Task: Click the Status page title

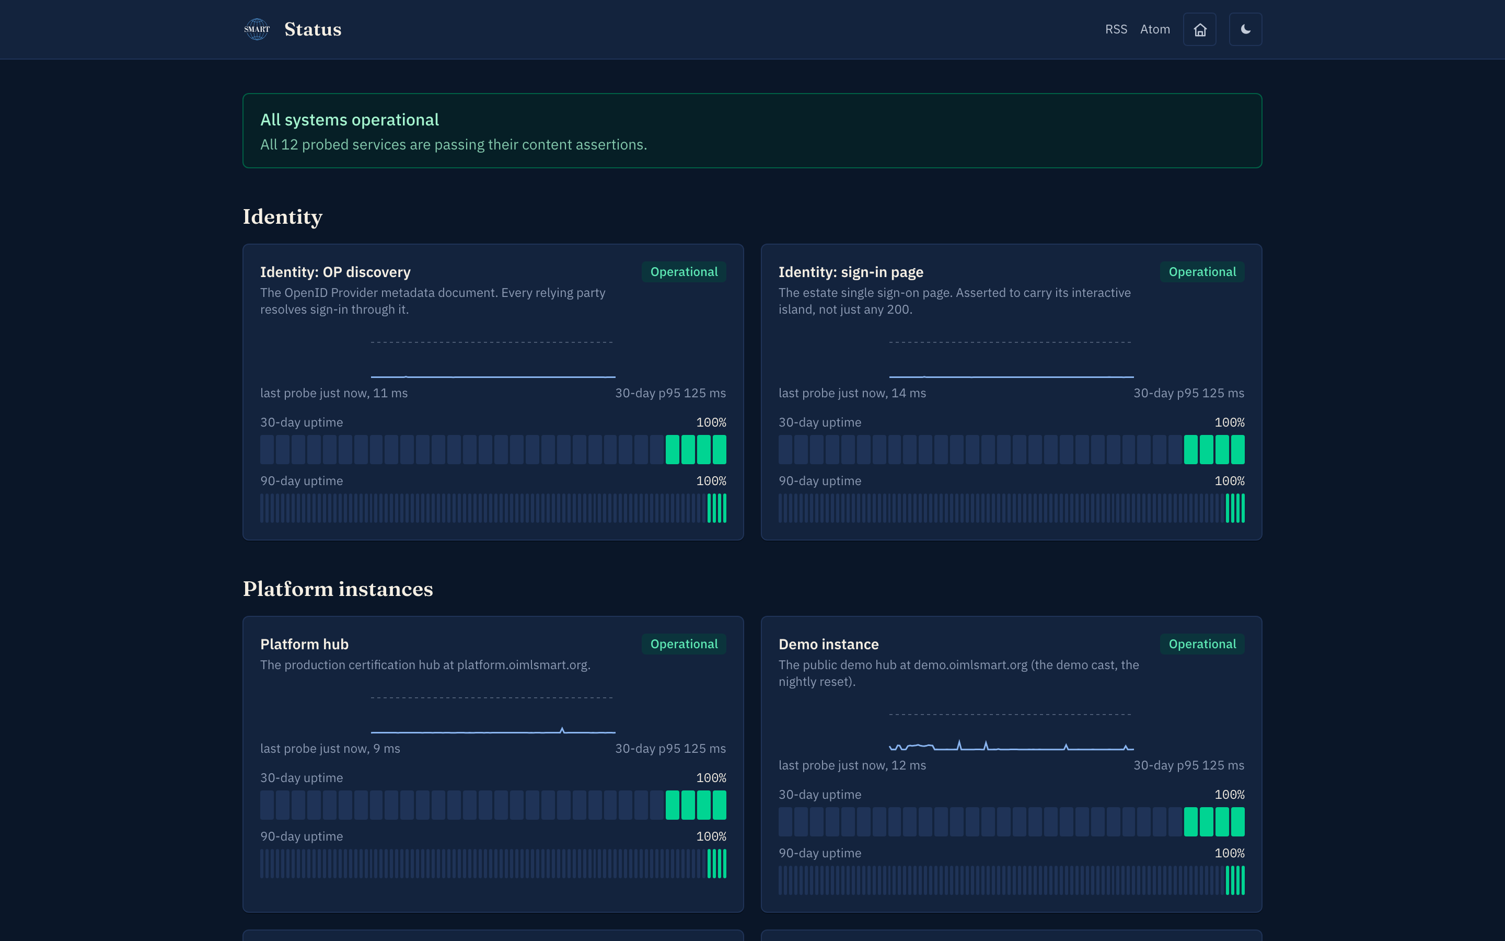Action: [x=313, y=29]
